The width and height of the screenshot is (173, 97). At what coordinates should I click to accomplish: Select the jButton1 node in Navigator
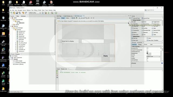coord(19,64)
